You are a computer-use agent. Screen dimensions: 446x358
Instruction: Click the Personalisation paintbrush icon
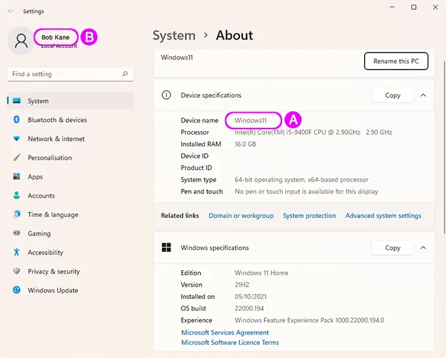pyautogui.click(x=17, y=157)
